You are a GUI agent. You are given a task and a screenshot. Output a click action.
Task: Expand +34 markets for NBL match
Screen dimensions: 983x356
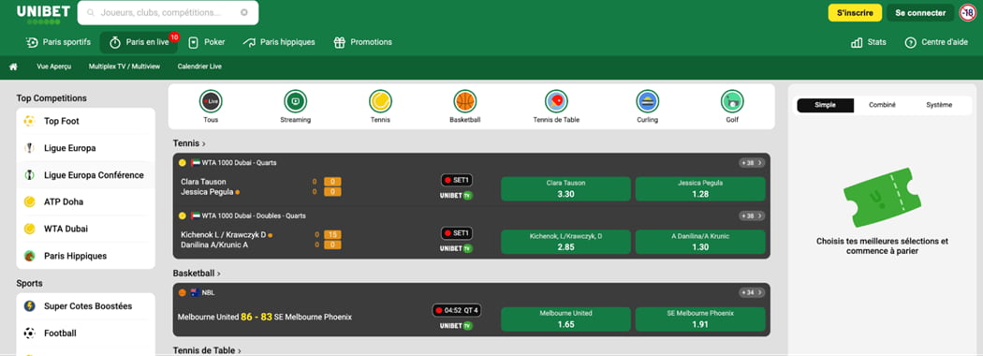click(751, 292)
